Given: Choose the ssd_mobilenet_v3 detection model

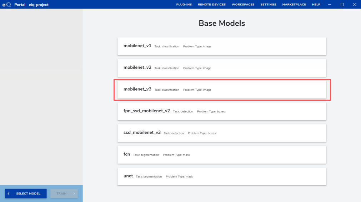Looking at the screenshot, I should (x=221, y=133).
